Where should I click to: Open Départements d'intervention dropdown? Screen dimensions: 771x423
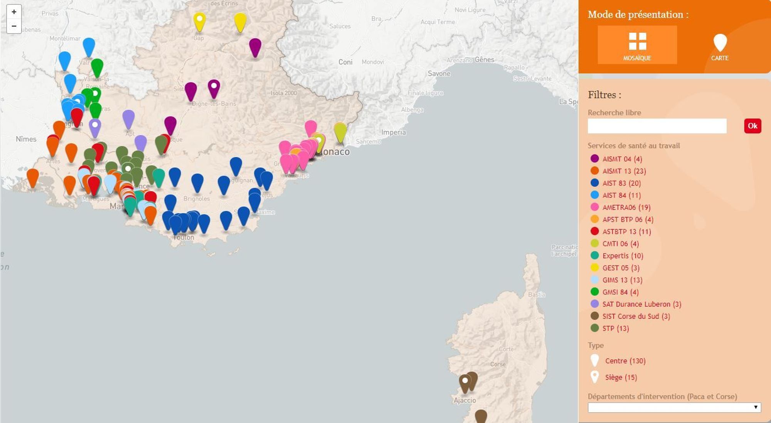click(x=674, y=407)
